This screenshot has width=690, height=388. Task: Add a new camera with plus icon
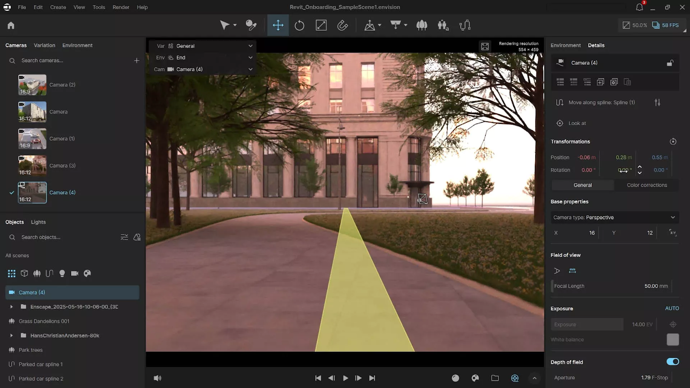137,61
